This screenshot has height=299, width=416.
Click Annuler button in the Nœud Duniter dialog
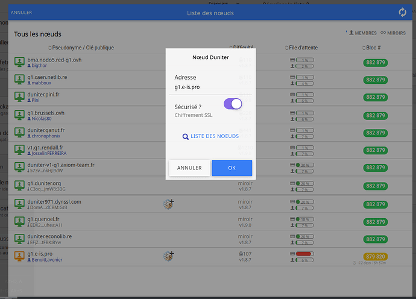pos(189,168)
